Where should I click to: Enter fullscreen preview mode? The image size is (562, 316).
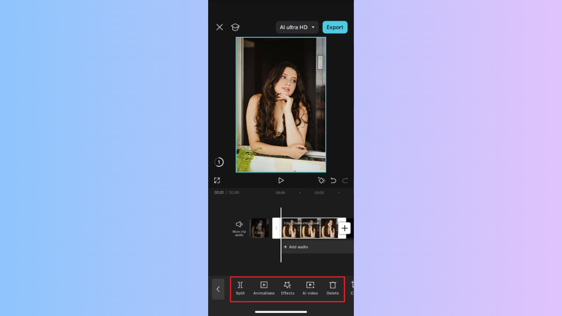(x=217, y=180)
